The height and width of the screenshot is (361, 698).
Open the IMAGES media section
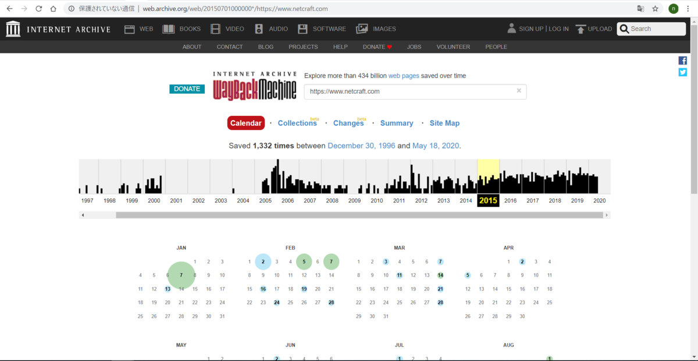point(376,29)
